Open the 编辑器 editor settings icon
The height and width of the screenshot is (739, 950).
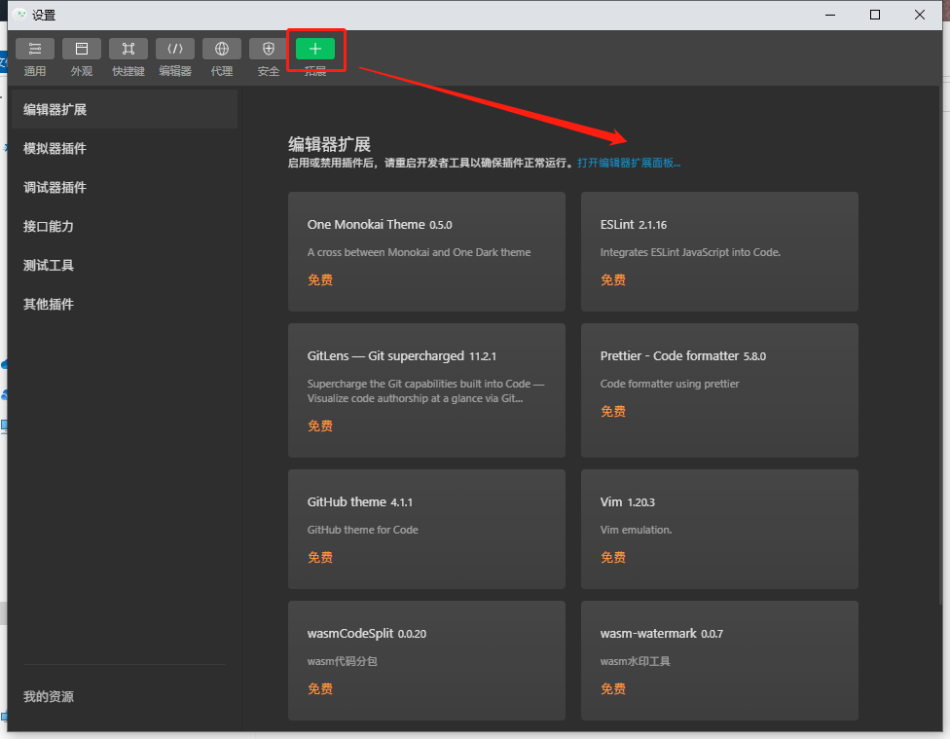point(175,49)
